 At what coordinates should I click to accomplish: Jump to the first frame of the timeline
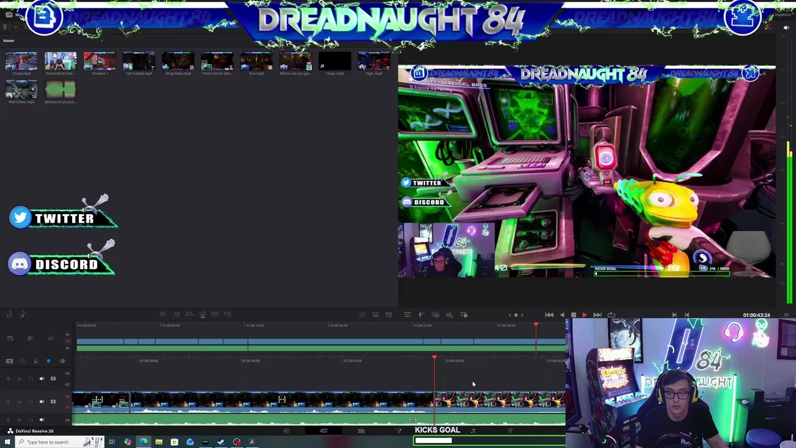point(549,315)
